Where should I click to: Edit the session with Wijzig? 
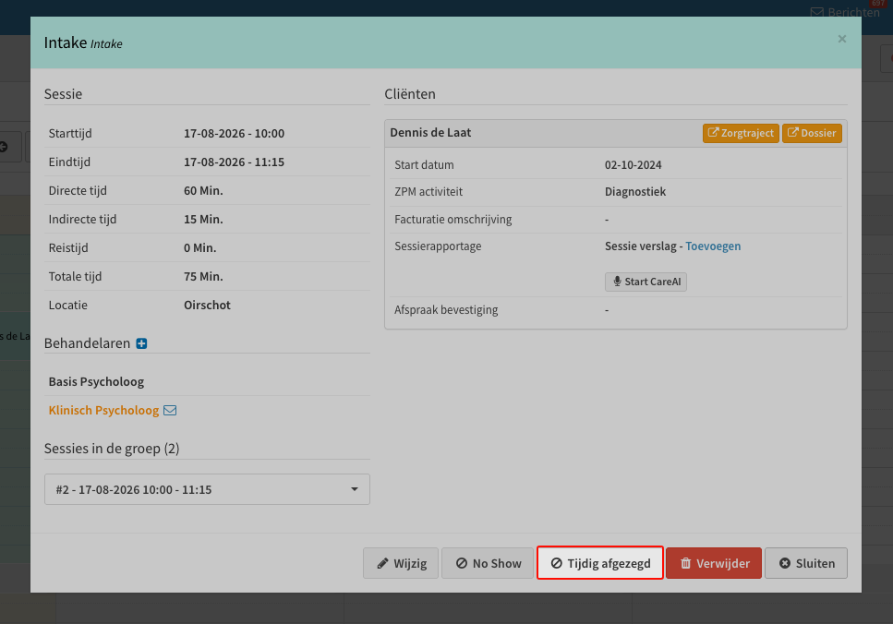click(x=401, y=563)
